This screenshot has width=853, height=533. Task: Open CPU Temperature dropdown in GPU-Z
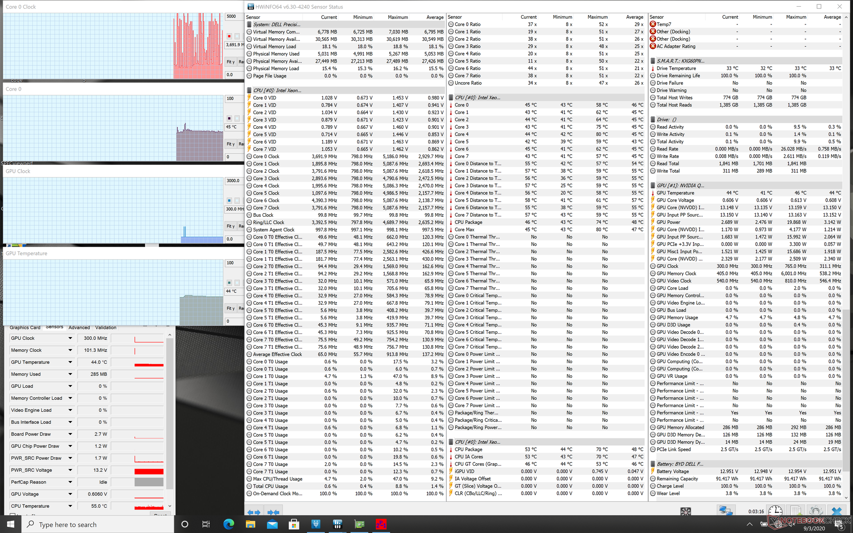tap(70, 506)
